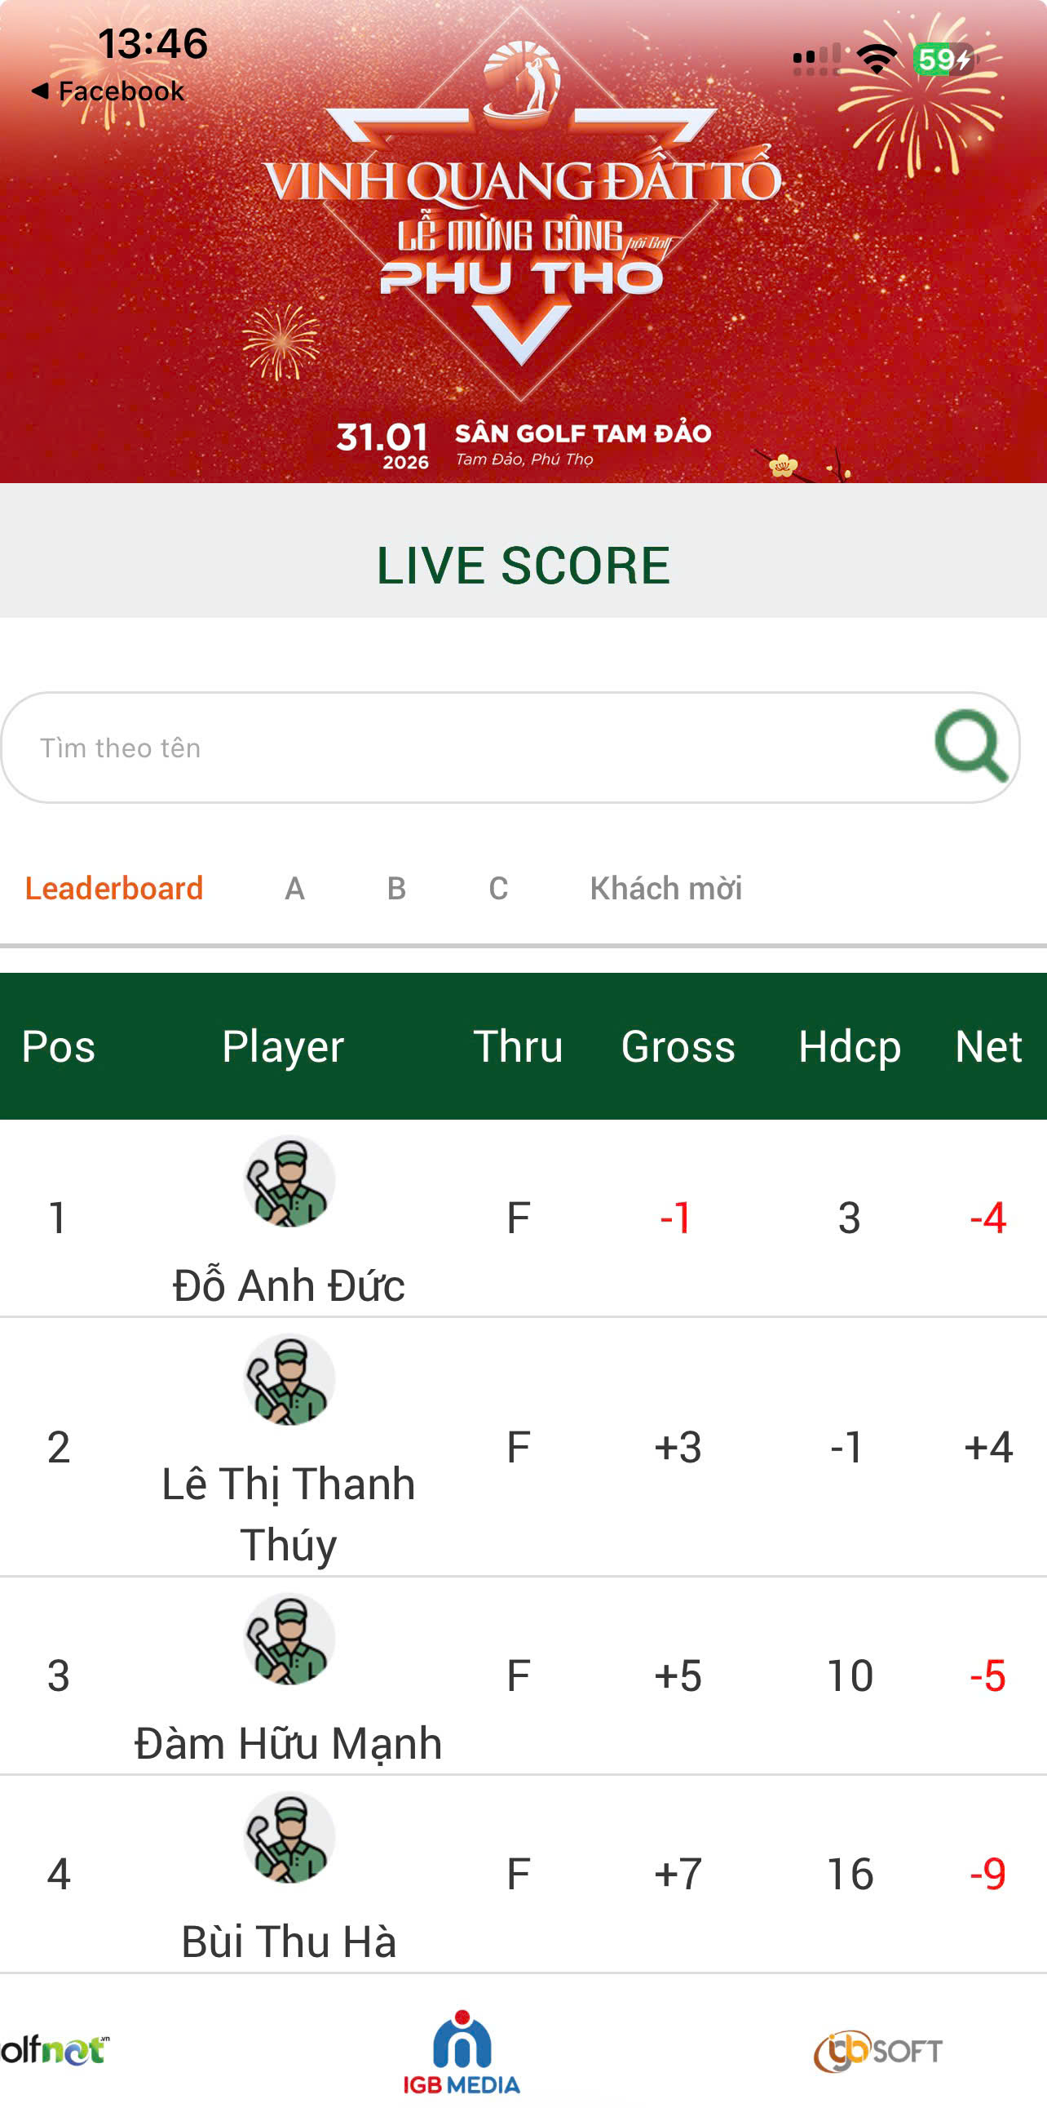Click the Gross column header
The height and width of the screenshot is (2108, 1047).
(678, 1045)
